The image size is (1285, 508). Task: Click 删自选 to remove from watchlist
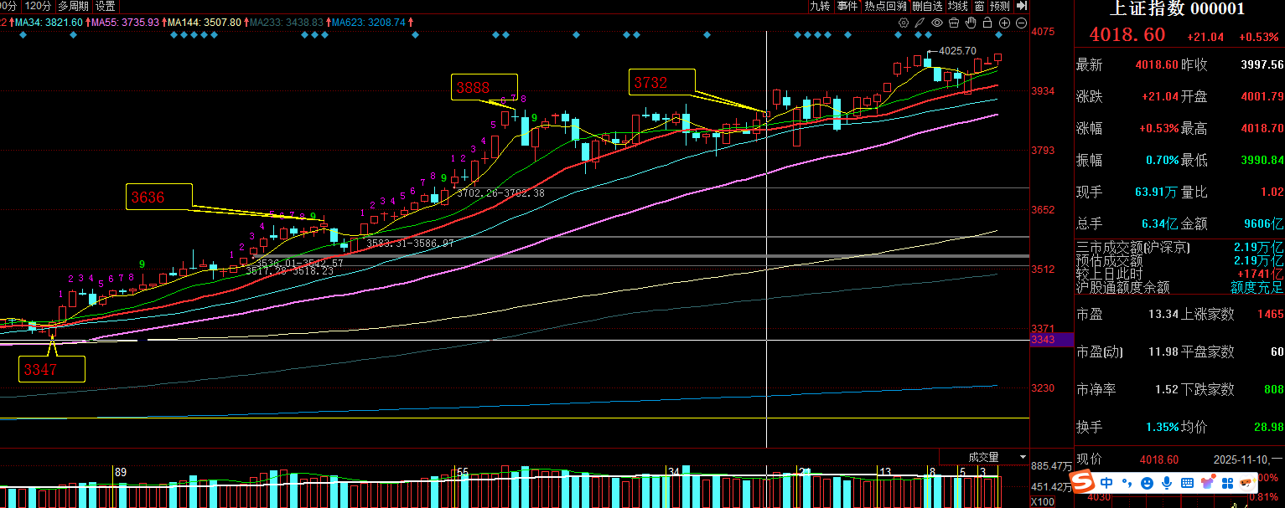pyautogui.click(x=927, y=6)
